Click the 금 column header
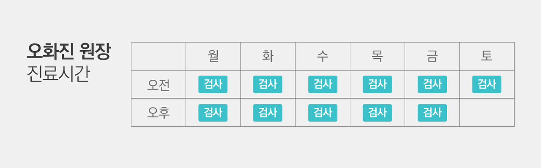 (x=432, y=57)
